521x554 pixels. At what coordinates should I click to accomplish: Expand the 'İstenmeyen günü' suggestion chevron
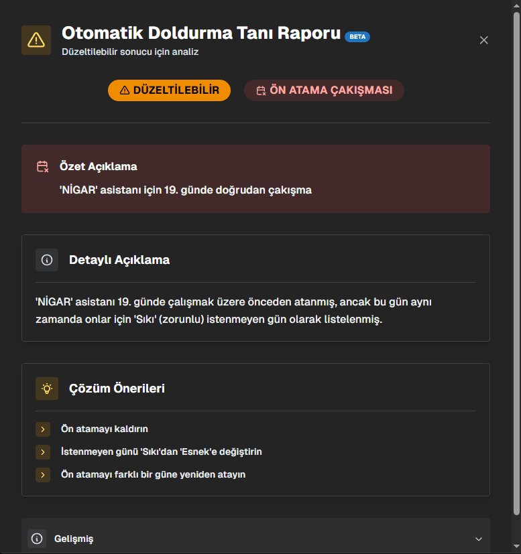[x=43, y=452]
